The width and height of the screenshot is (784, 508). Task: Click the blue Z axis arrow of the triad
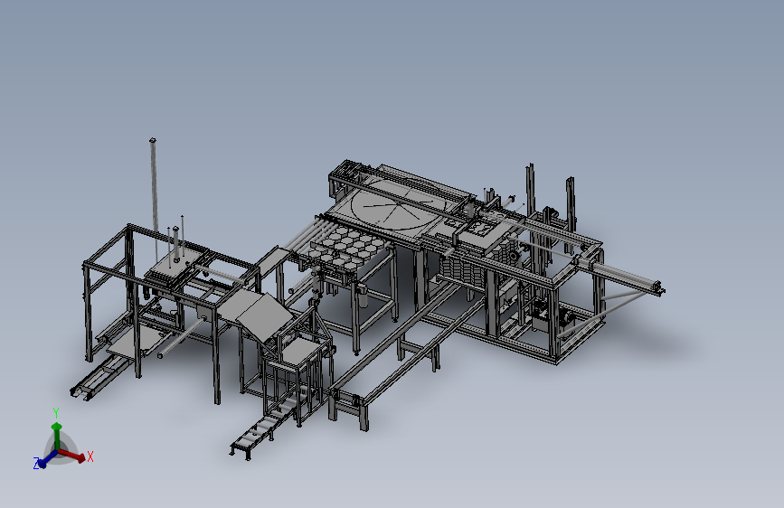[x=48, y=459]
